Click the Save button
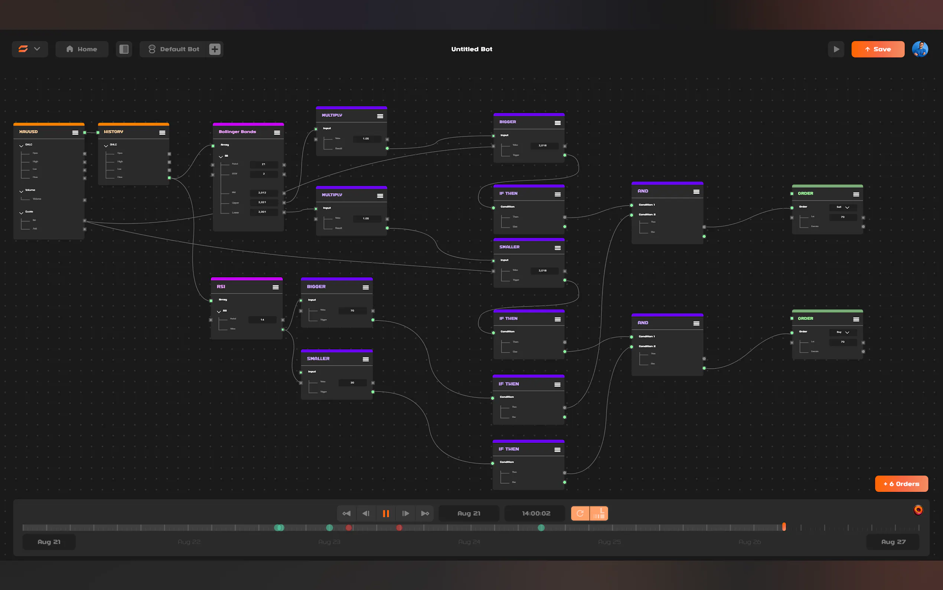This screenshot has height=590, width=943. (x=878, y=49)
